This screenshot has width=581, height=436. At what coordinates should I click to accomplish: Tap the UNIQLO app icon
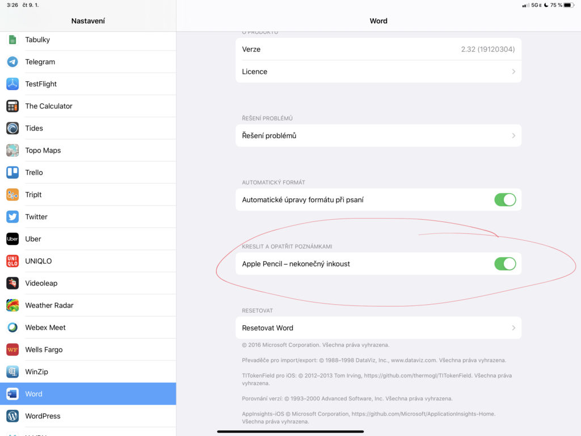coord(12,261)
